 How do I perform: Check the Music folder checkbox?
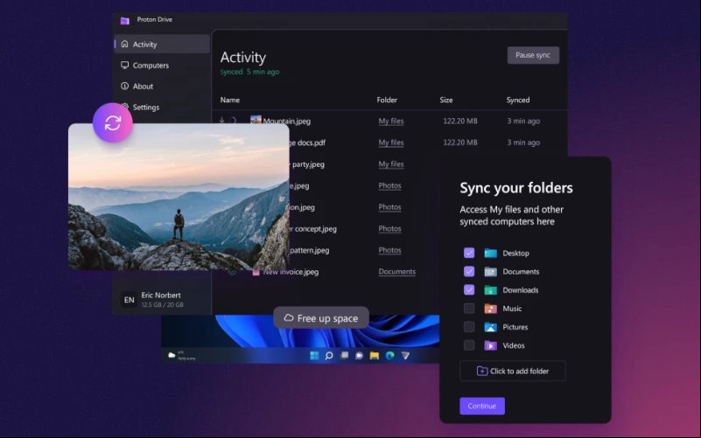(469, 309)
